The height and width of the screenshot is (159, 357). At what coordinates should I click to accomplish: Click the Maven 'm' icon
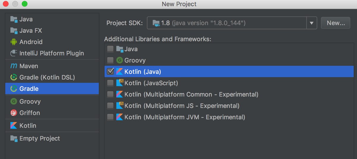(14, 66)
